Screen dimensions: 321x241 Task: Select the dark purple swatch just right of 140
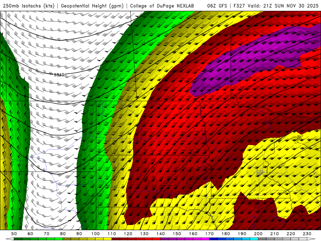coord(165,239)
